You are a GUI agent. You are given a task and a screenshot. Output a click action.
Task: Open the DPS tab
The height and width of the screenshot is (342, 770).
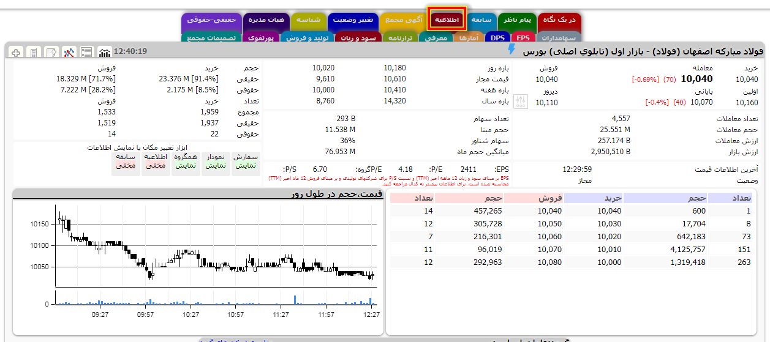[497, 38]
